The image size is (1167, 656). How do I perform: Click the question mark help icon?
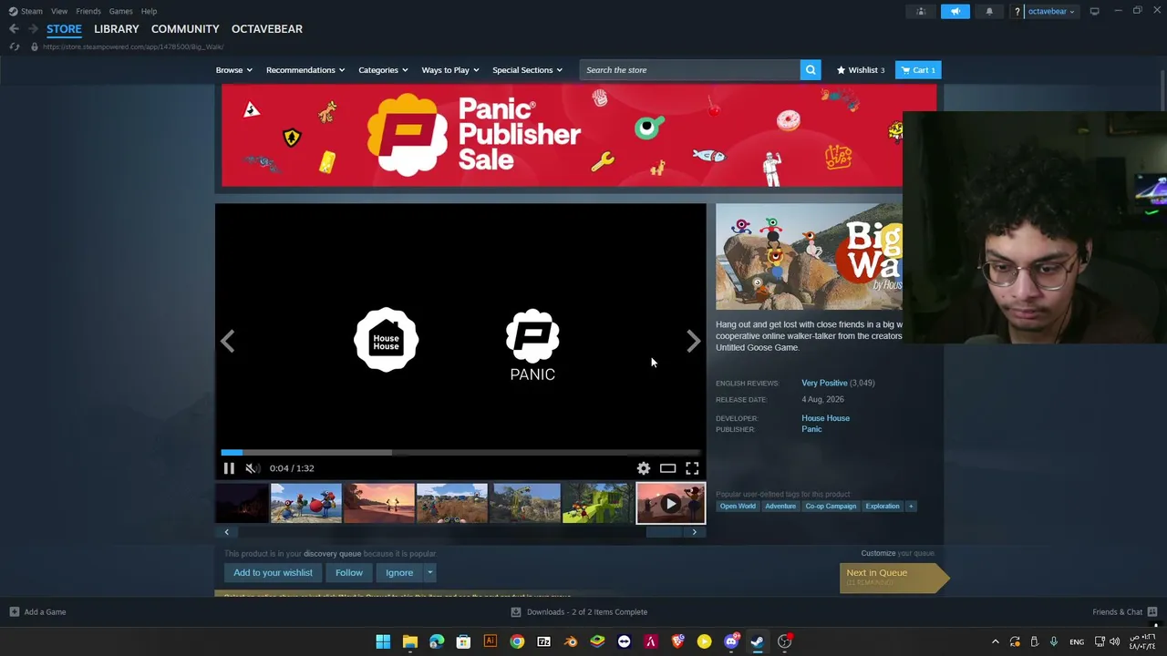(1017, 12)
